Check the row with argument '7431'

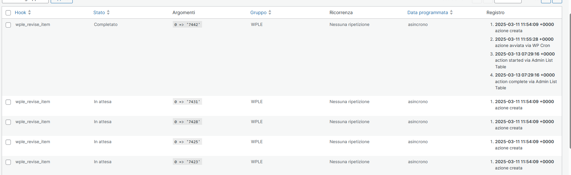[x=8, y=102]
